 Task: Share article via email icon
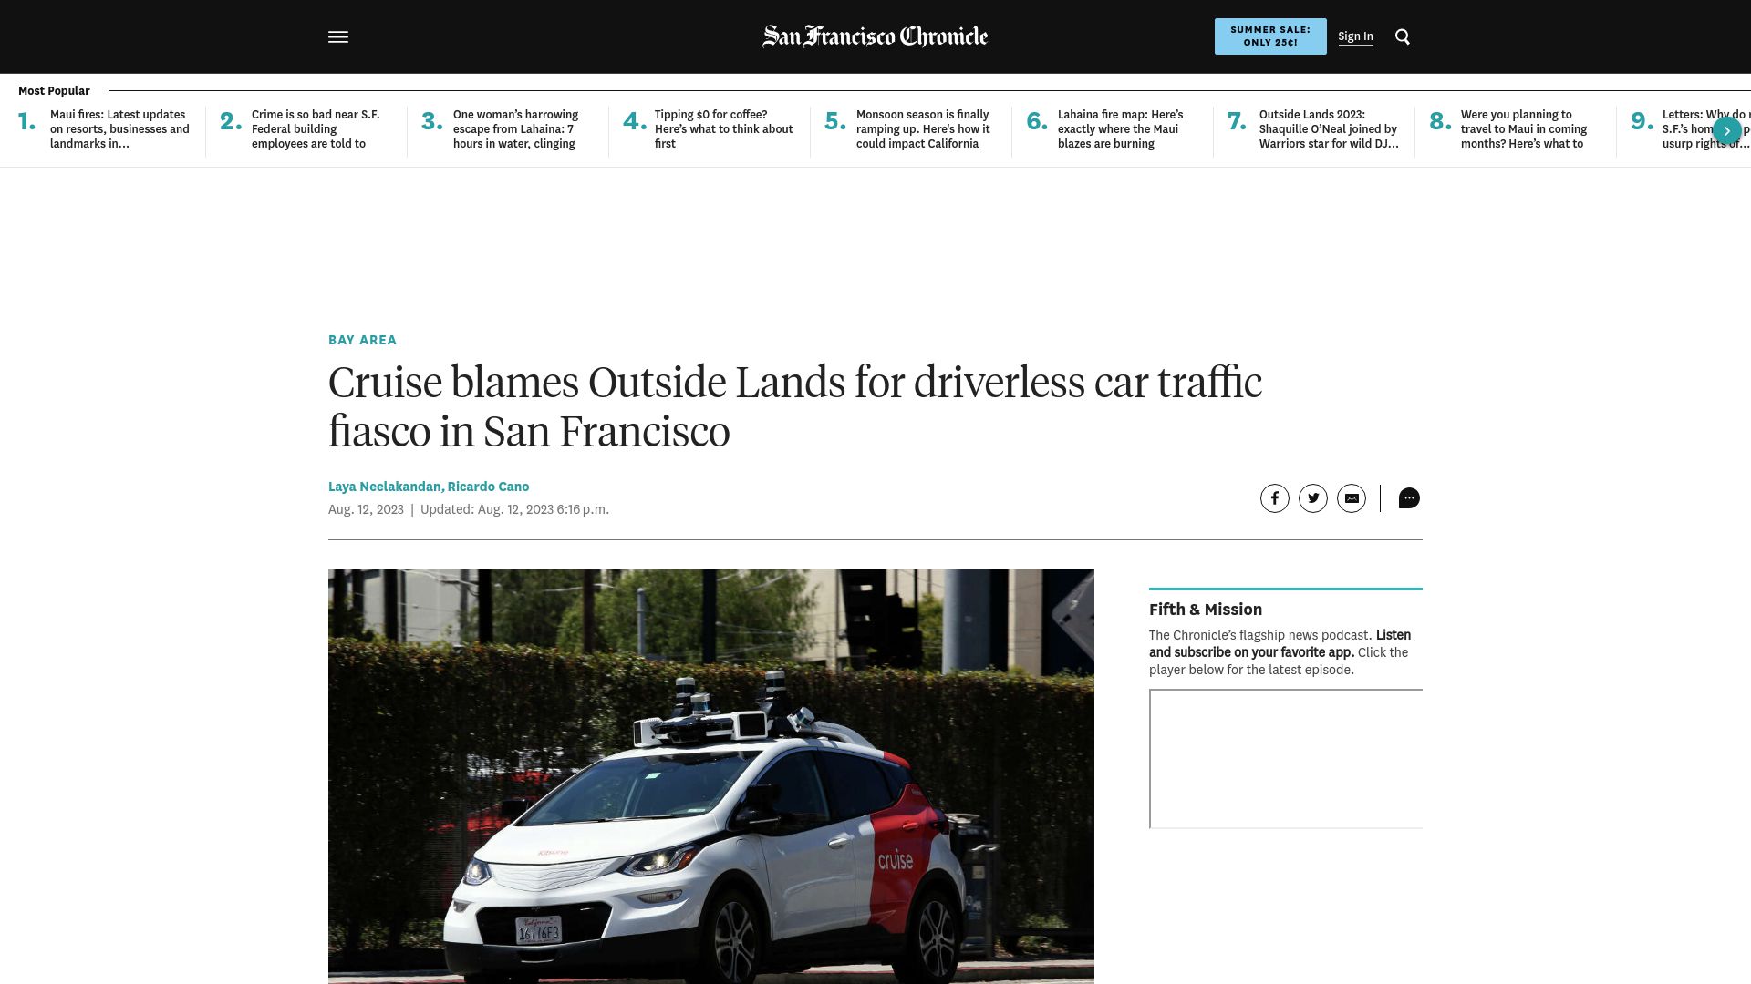[x=1352, y=498]
